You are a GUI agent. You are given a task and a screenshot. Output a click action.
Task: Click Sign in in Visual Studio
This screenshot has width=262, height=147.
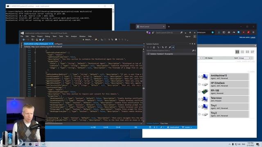click(188, 36)
